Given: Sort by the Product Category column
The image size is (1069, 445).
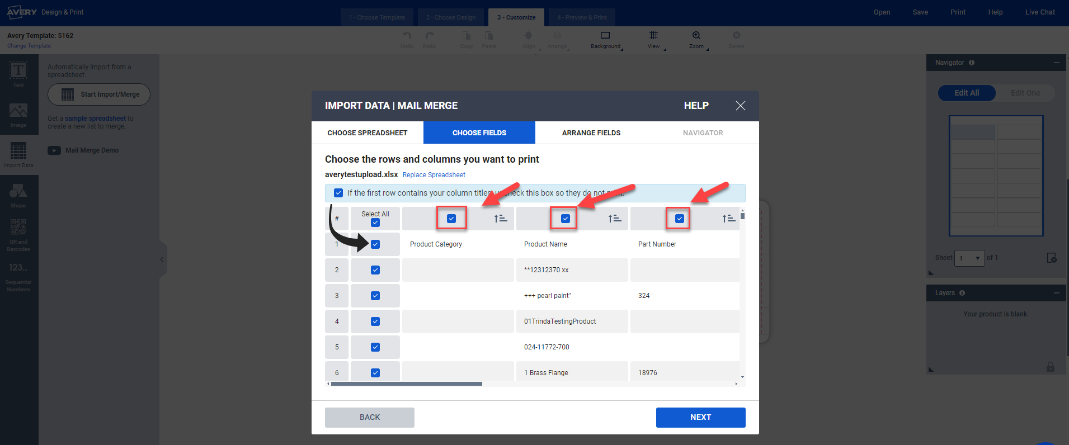Looking at the screenshot, I should (501, 219).
